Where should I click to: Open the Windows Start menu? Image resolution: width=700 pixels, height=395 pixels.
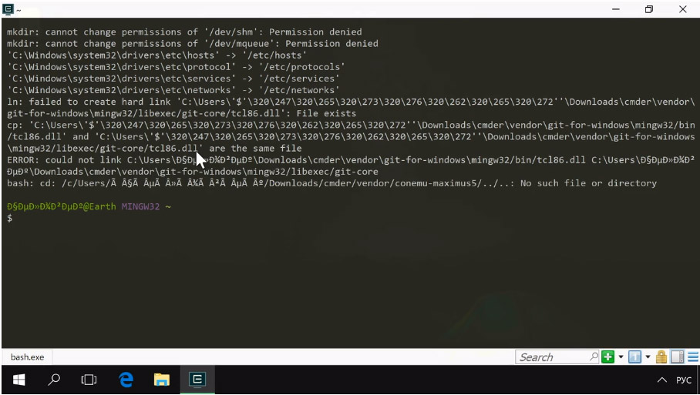pyautogui.click(x=19, y=380)
